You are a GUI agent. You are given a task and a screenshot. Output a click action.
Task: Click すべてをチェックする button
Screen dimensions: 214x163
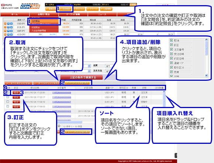[18, 83]
